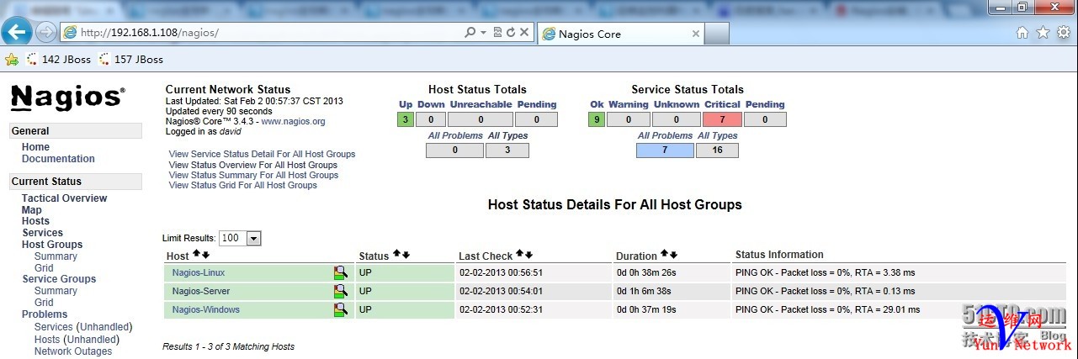Sort Last Check column descending arrow
This screenshot has height=359, width=1078.
point(528,254)
